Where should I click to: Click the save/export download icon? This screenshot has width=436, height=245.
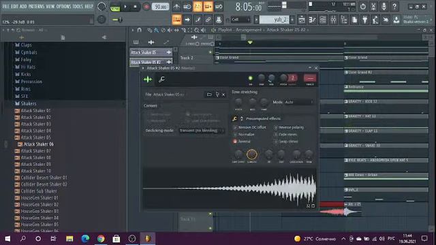[x=396, y=20]
